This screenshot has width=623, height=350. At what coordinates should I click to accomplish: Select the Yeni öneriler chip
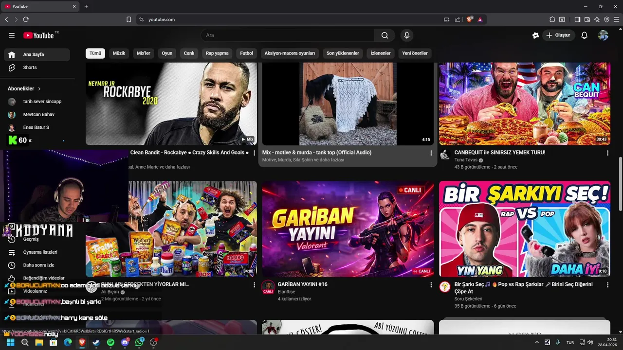coord(415,53)
